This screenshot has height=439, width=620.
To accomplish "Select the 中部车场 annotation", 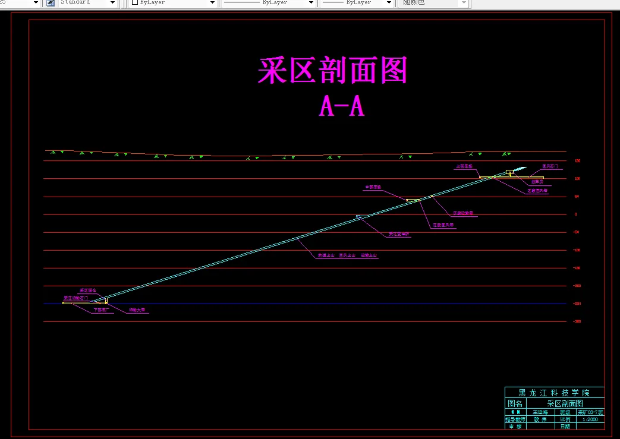I will coord(374,187).
